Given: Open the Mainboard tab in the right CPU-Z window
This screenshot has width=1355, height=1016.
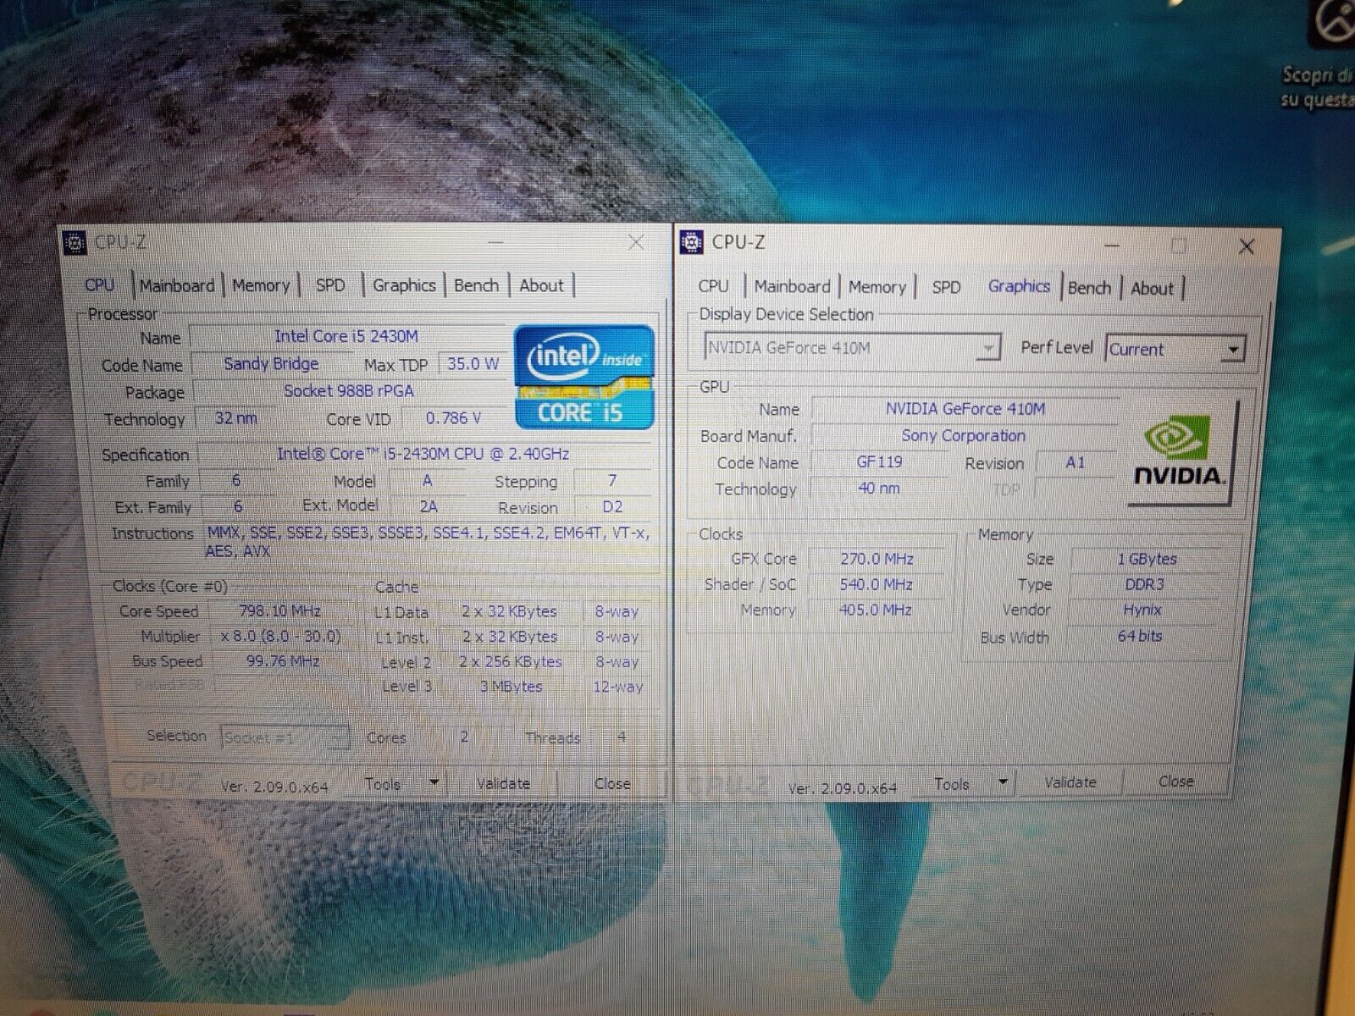Looking at the screenshot, I should [792, 287].
